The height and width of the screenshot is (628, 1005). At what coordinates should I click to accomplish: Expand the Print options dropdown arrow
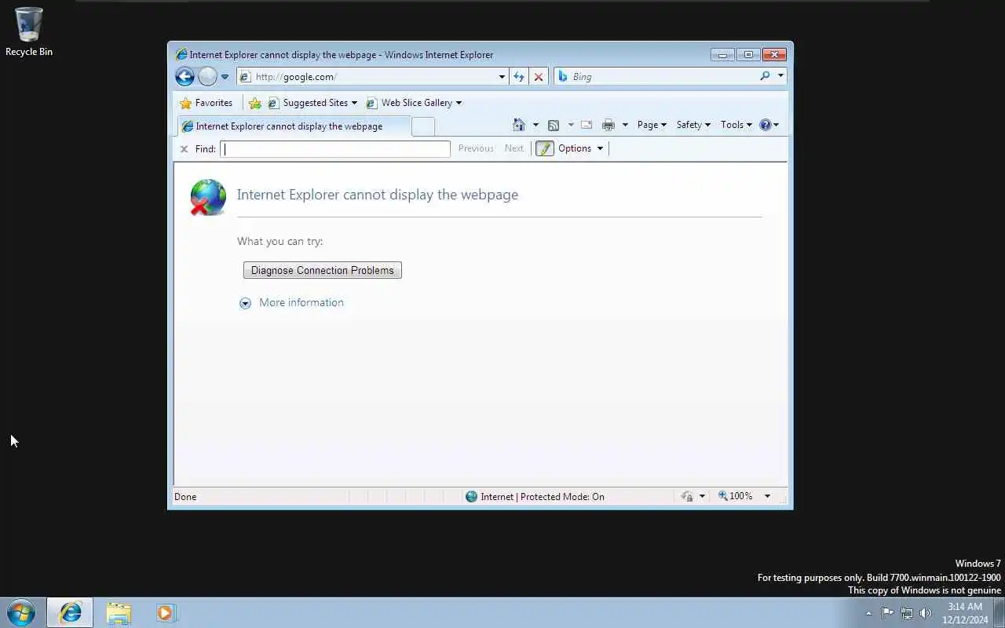pos(625,125)
